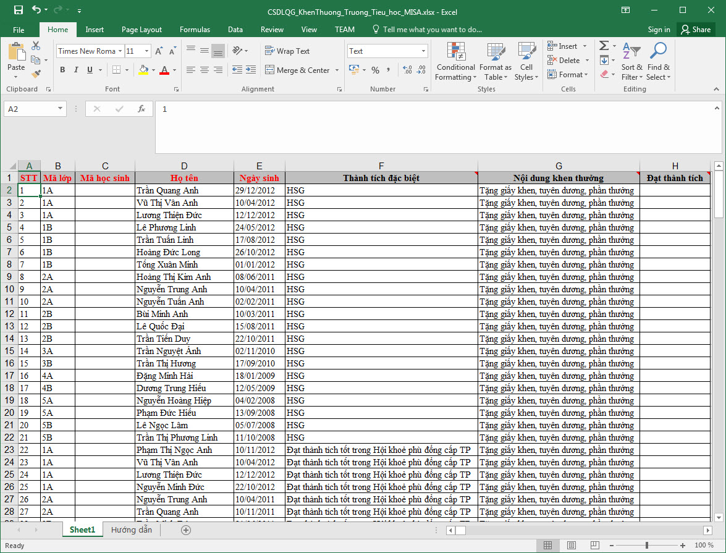Click the AutoSum sigma icon
Image resolution: width=726 pixels, height=553 pixels.
(604, 46)
